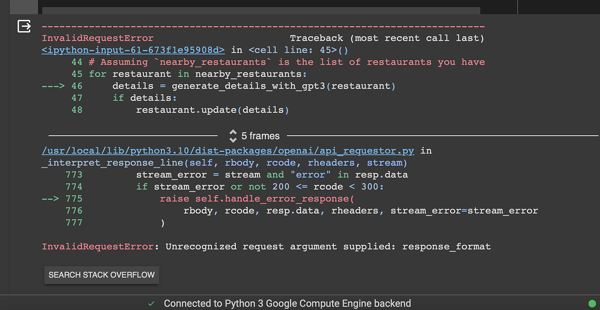Click the 'if details:' line 47
Screen dimensions: 600x310
[x=136, y=98]
